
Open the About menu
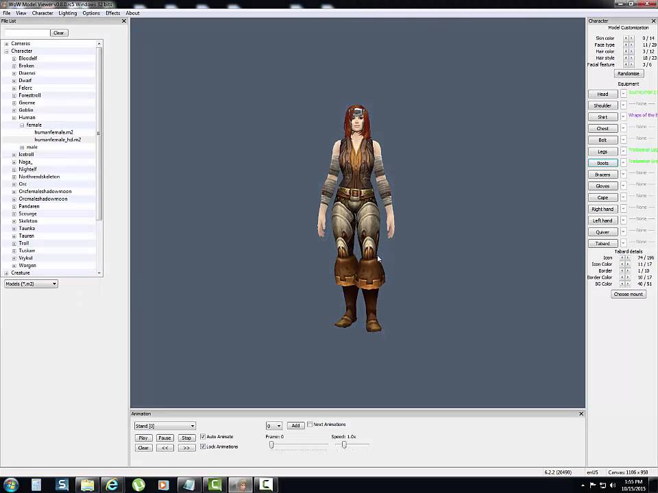(132, 13)
